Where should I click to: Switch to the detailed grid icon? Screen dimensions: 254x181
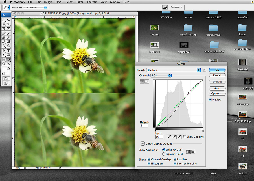click(193, 152)
